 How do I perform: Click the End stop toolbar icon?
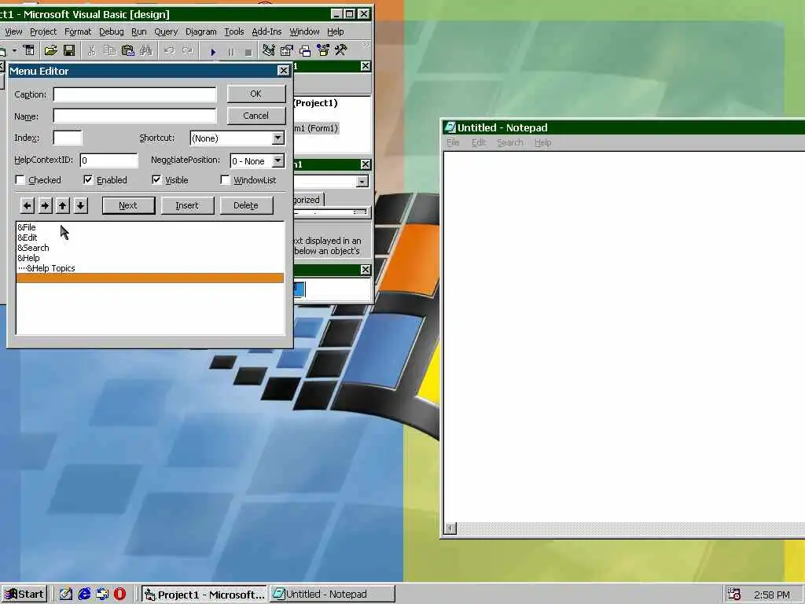coord(248,52)
